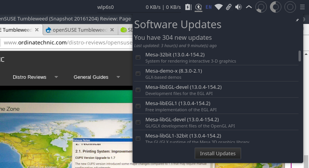Click the software updates tray icon
Image resolution: width=309 pixels, height=168 pixels.
(x=199, y=7)
